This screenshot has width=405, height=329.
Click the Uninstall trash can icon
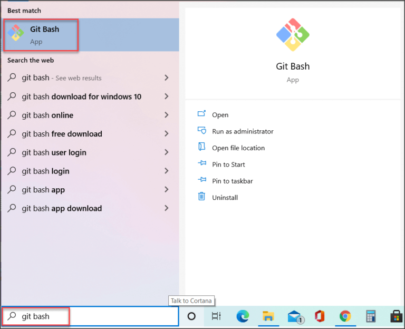click(201, 197)
